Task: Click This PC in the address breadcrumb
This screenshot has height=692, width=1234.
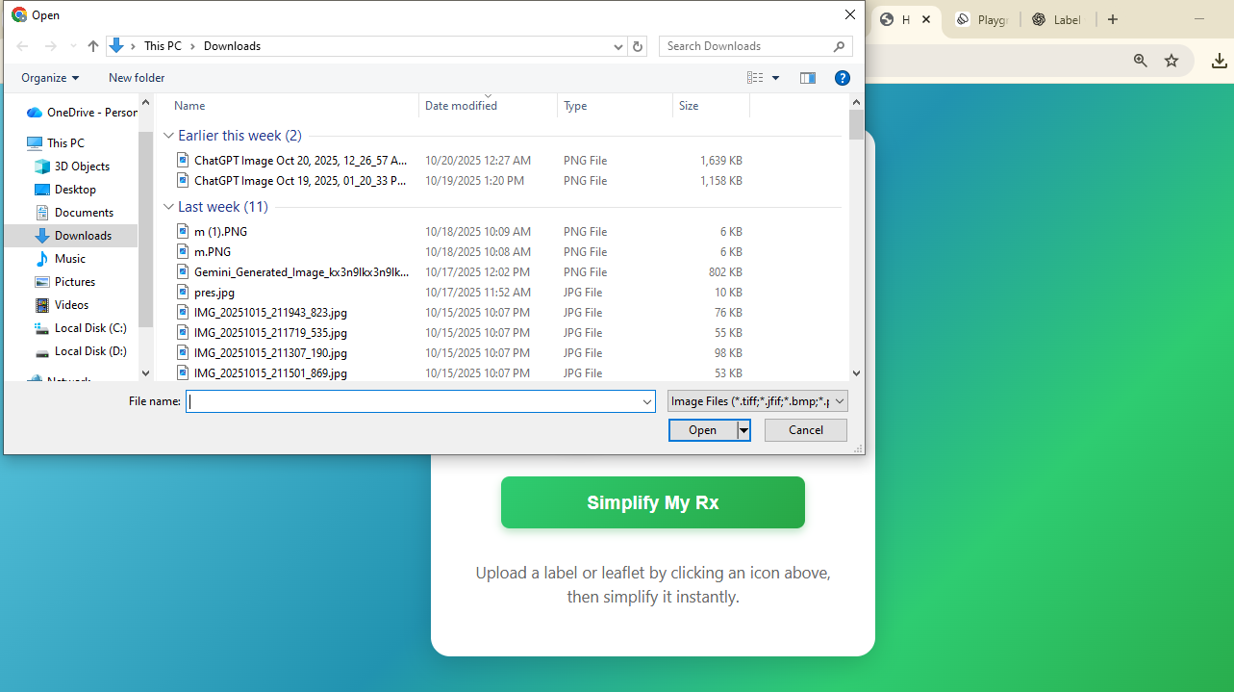Action: [x=163, y=46]
